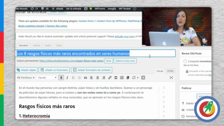Open comments icon showing 28
224x126 pixels.
coord(45,8)
